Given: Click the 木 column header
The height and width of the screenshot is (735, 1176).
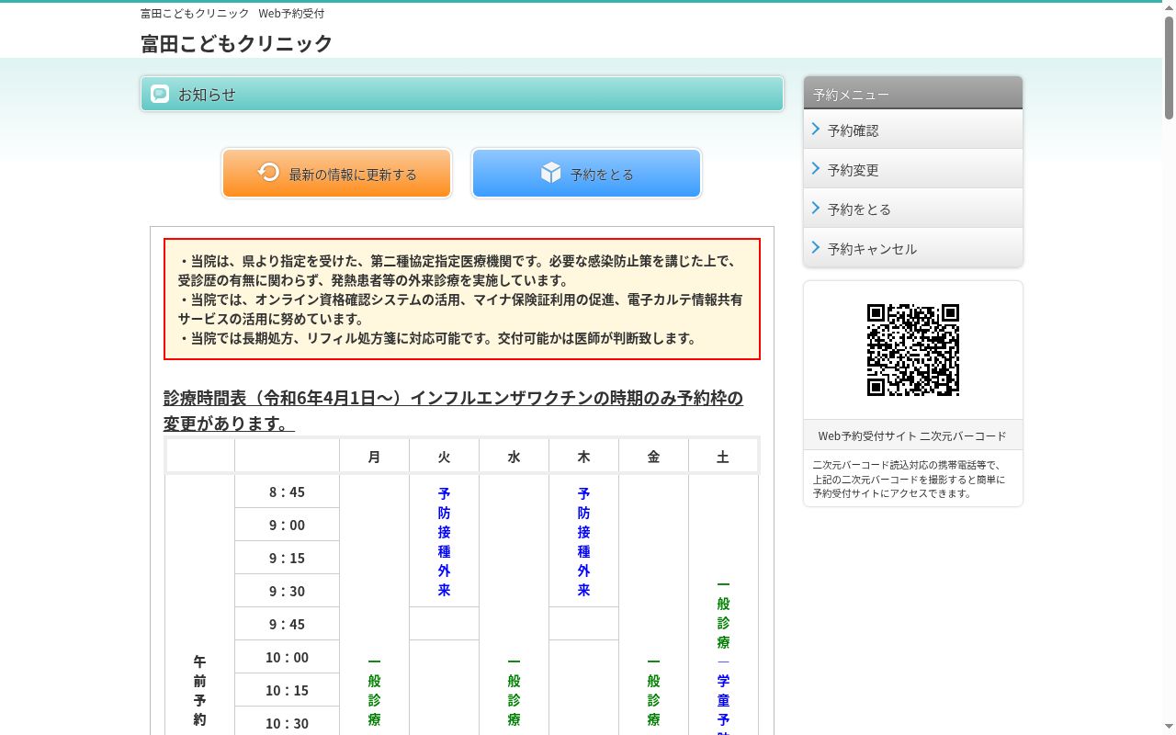Looking at the screenshot, I should coord(583,457).
